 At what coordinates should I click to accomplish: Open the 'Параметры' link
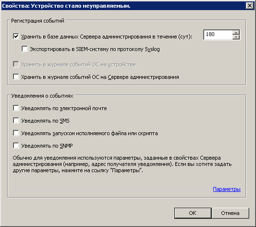(227, 189)
